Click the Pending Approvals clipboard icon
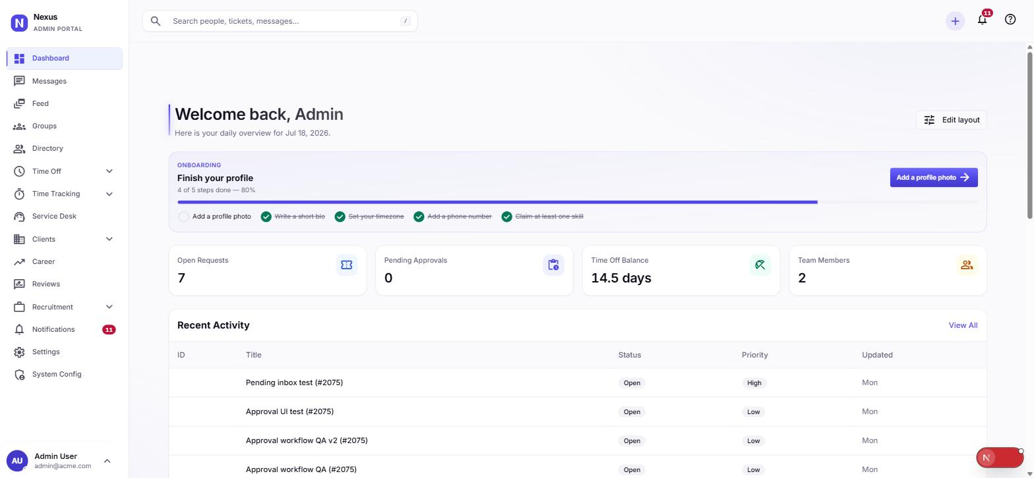The image size is (1034, 478). [553, 265]
